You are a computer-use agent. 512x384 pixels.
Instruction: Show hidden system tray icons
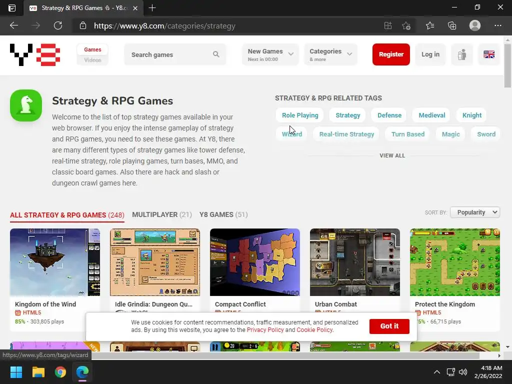pyautogui.click(x=436, y=372)
